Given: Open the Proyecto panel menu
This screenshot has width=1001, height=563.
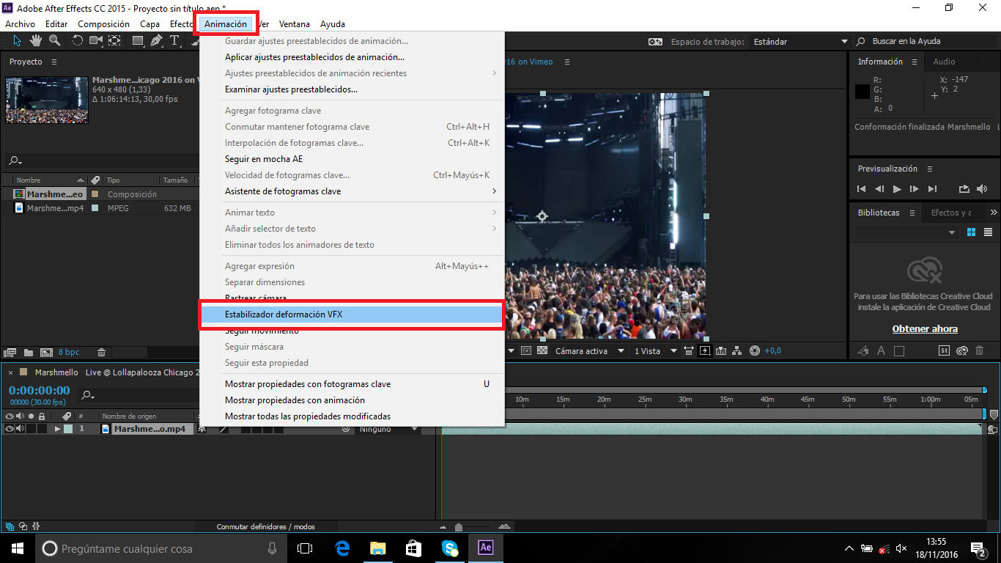Looking at the screenshot, I should 54,62.
